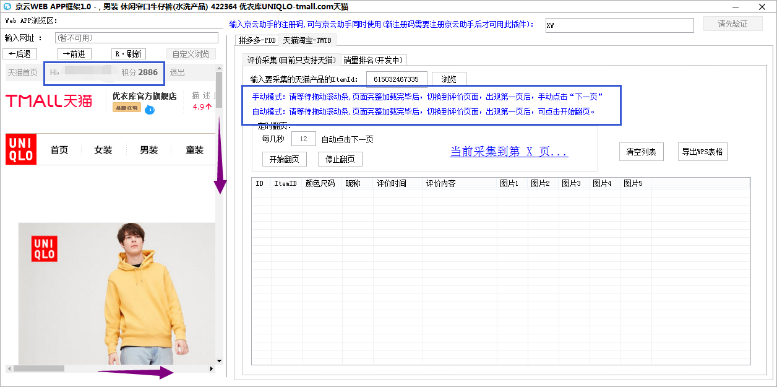Click the 浏览 browse button

449,79
